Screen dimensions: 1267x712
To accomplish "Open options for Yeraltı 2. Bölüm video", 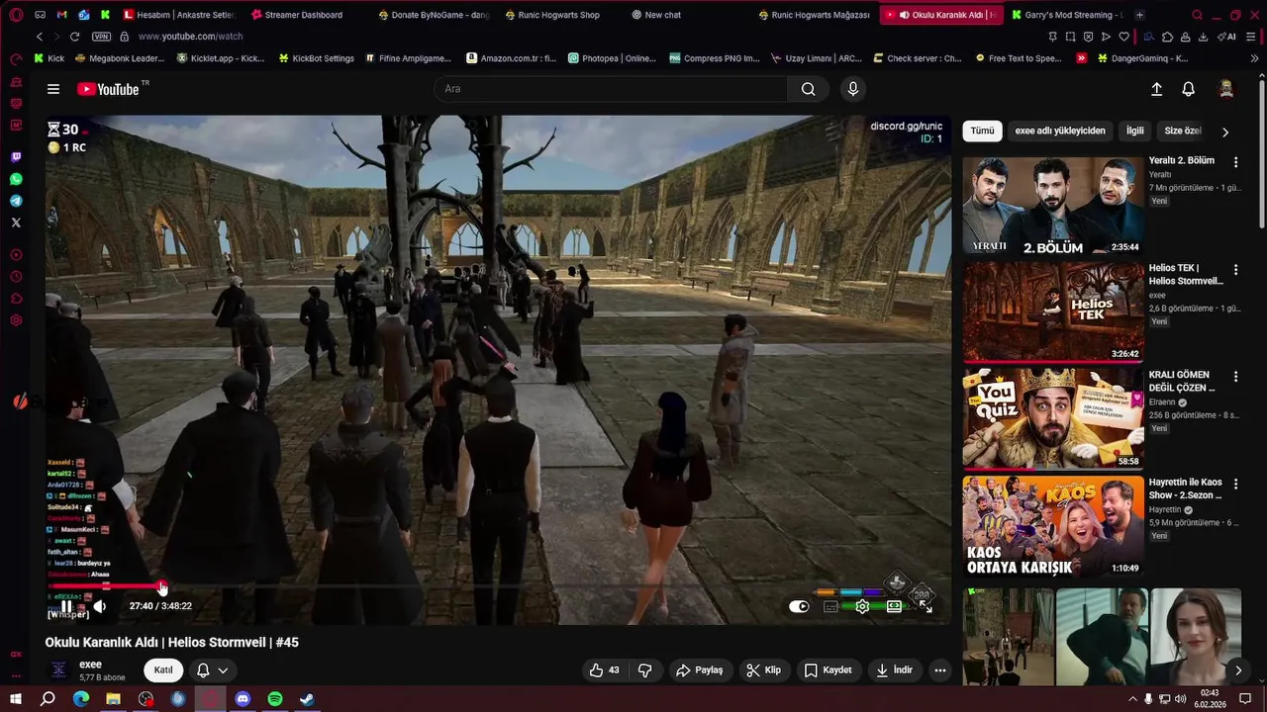I will 1235,161.
